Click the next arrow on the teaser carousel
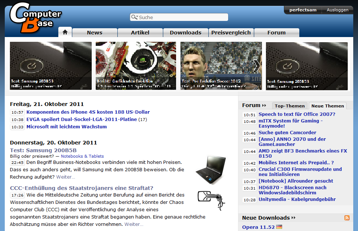Screen dimensions: 358x231 [257, 66]
